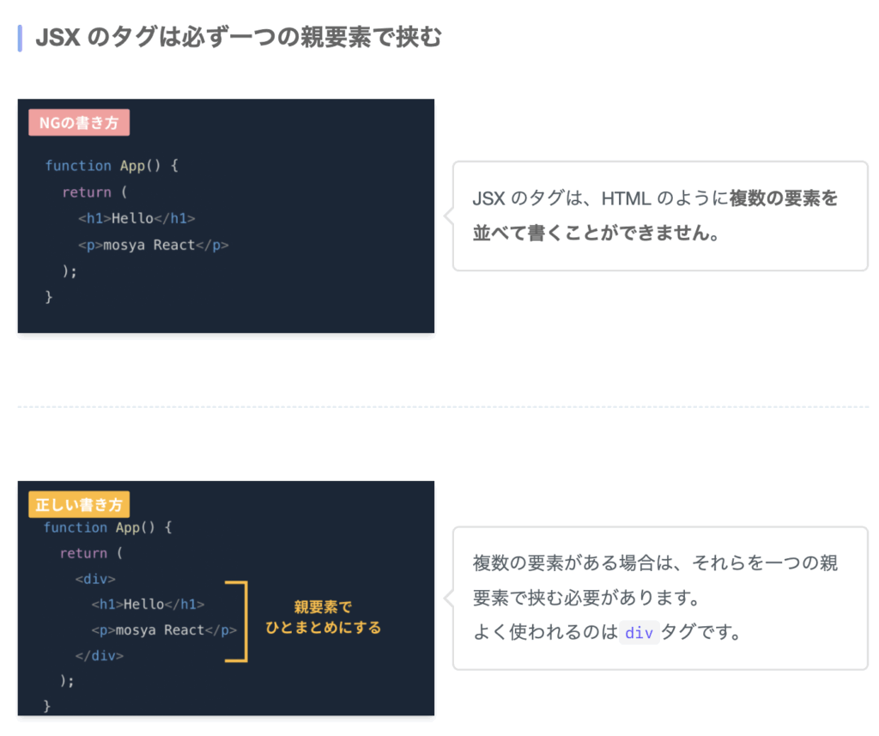Click the yellow '正しい書き方' label

[x=79, y=504]
